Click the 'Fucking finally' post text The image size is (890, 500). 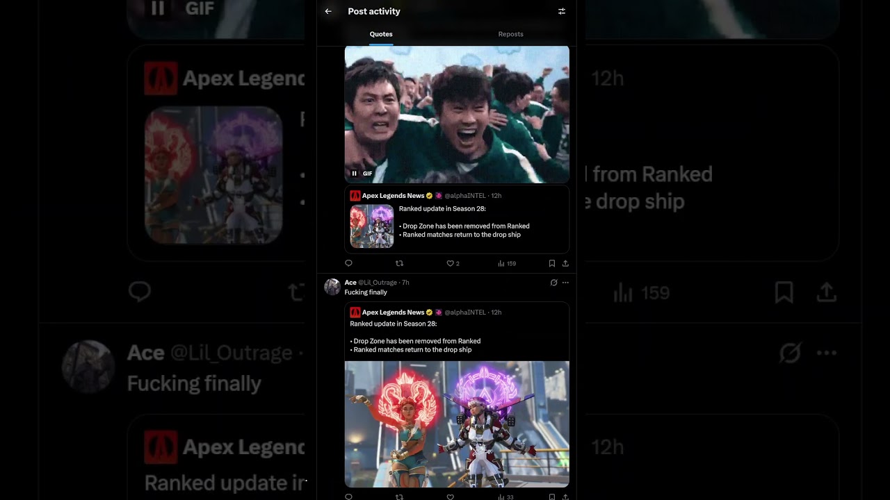[366, 292]
